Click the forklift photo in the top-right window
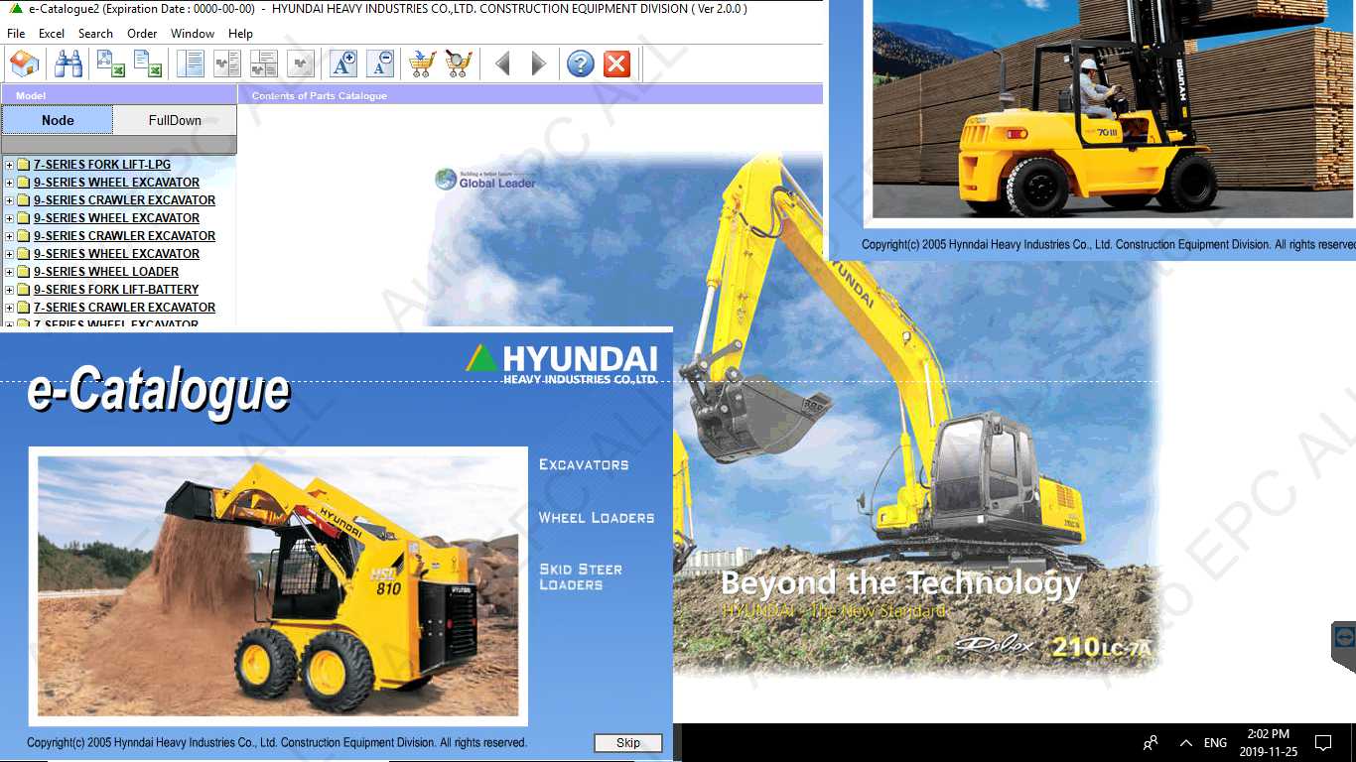This screenshot has width=1356, height=762. tap(1114, 108)
